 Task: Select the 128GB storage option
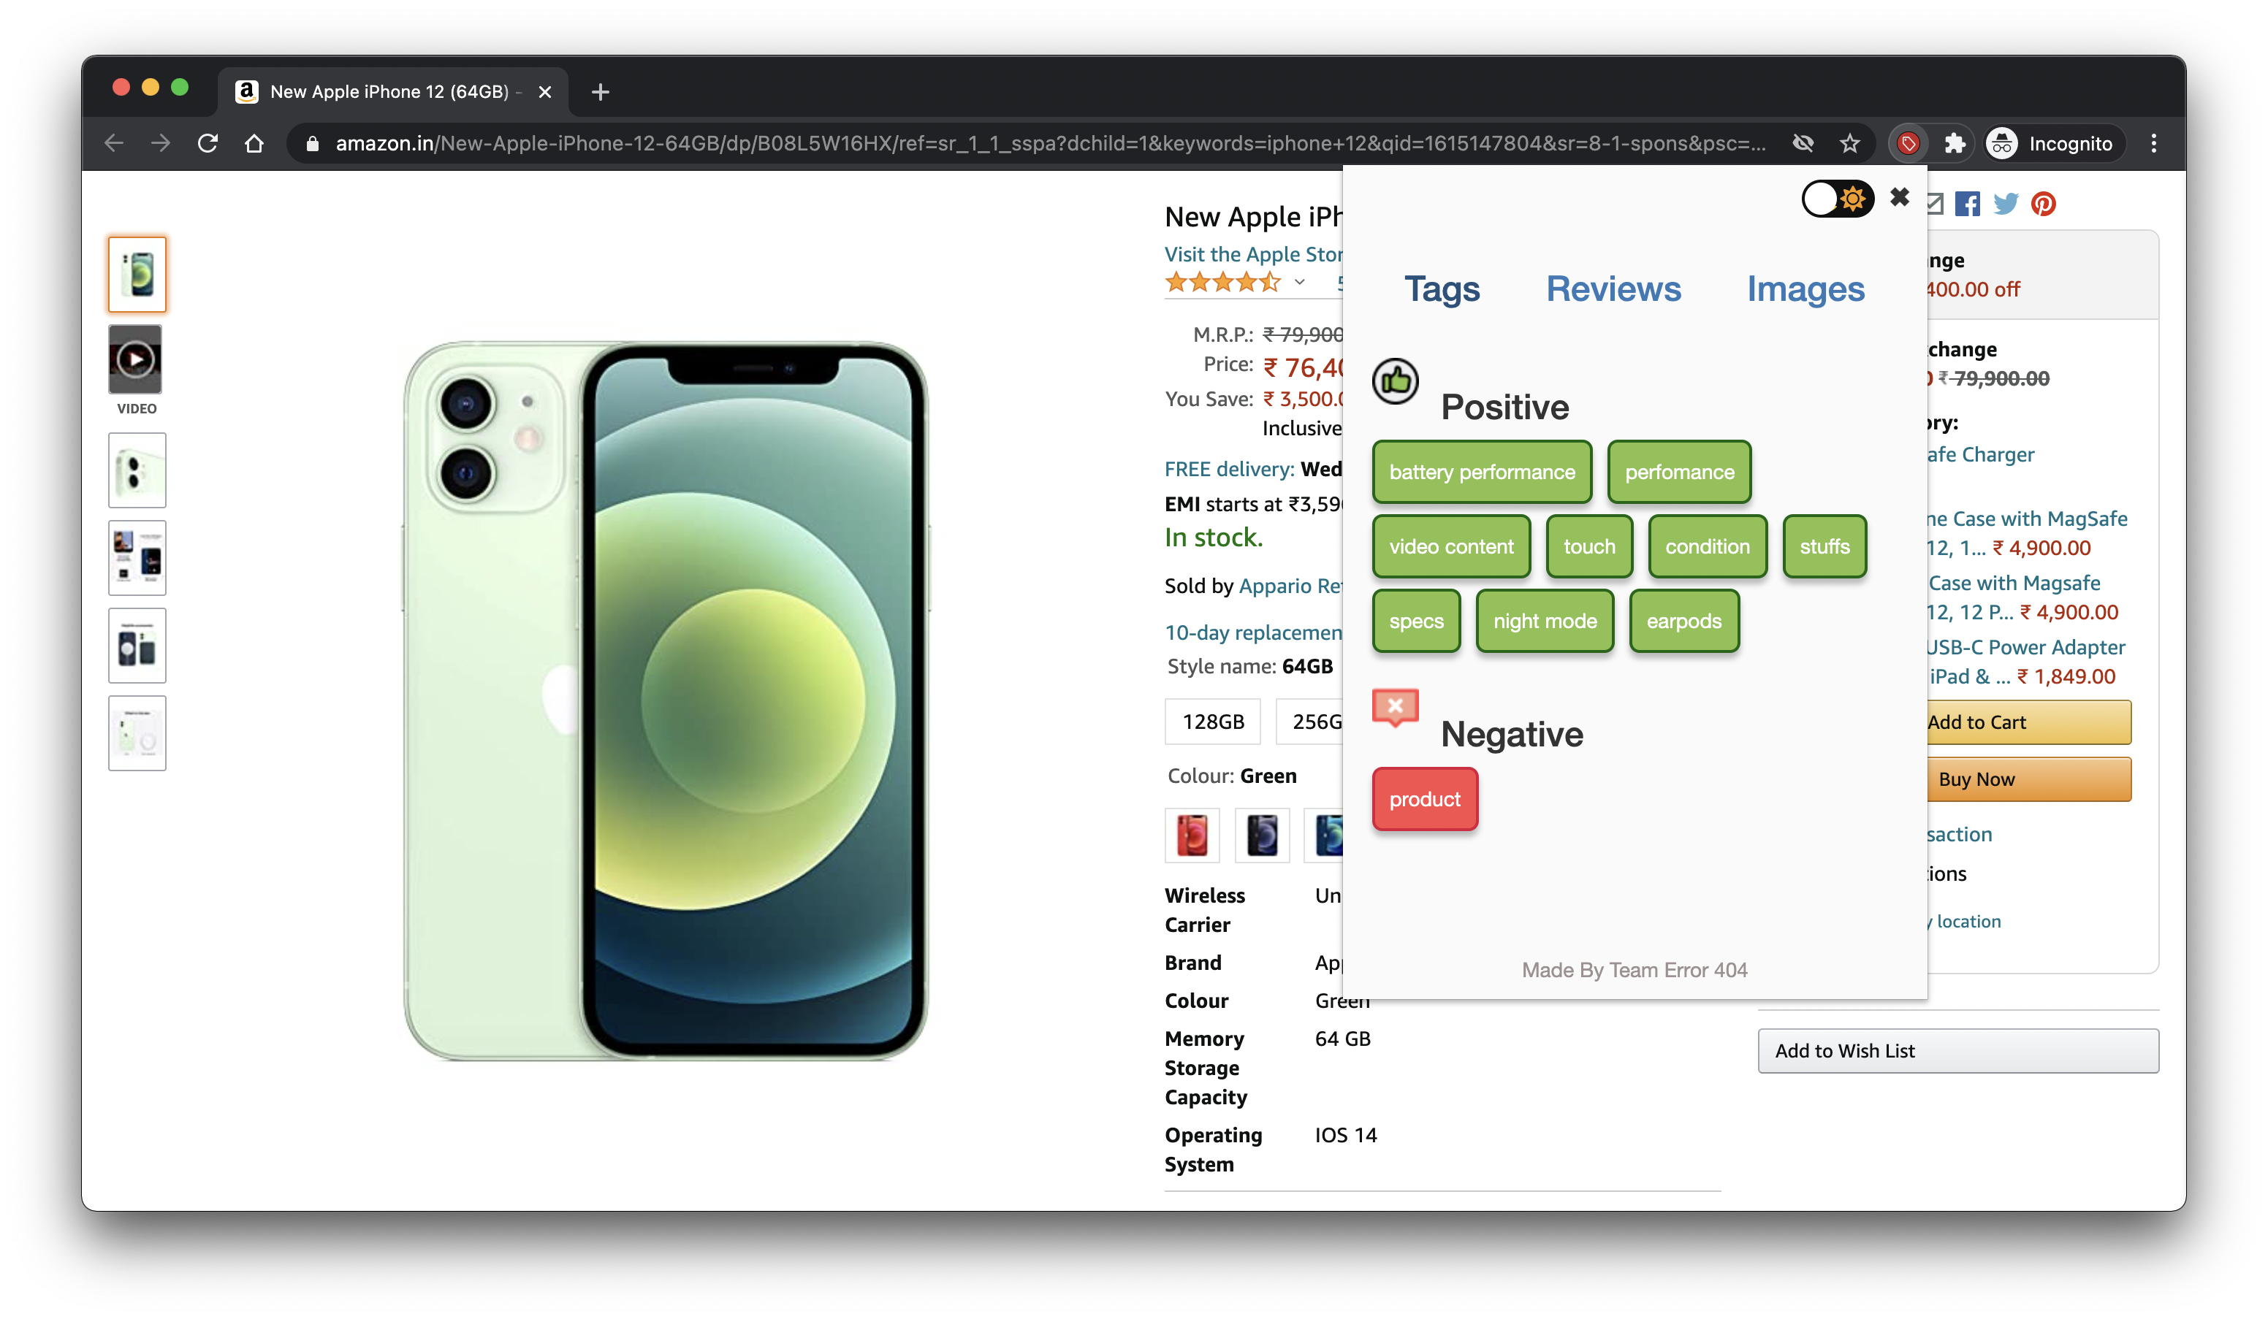[1212, 722]
